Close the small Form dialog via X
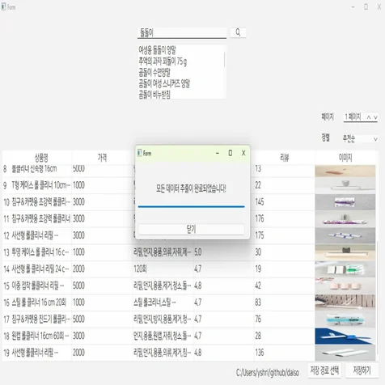Image resolution: width=385 pixels, height=385 pixels. click(243, 153)
